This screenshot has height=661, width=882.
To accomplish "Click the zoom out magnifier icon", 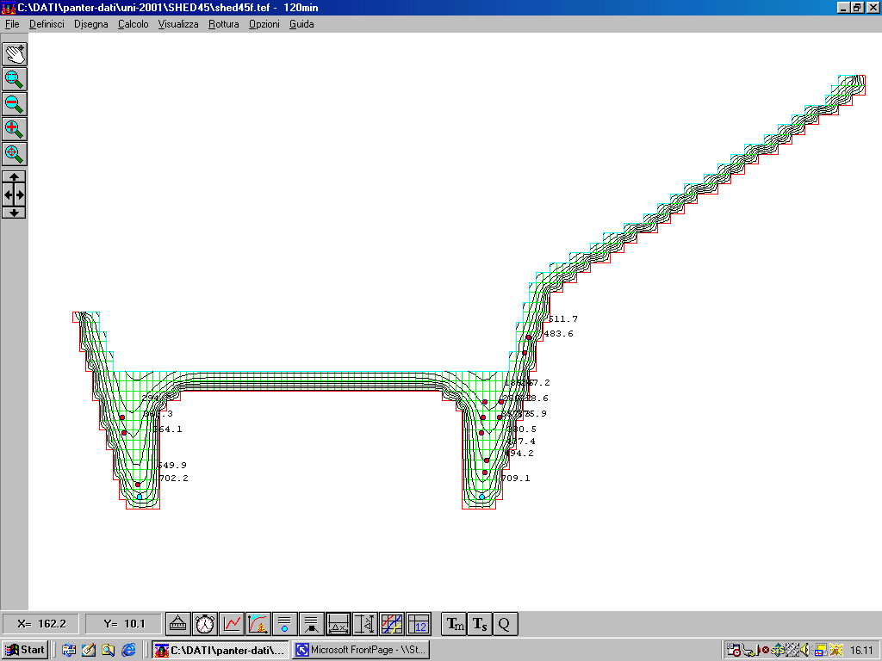I will (15, 104).
